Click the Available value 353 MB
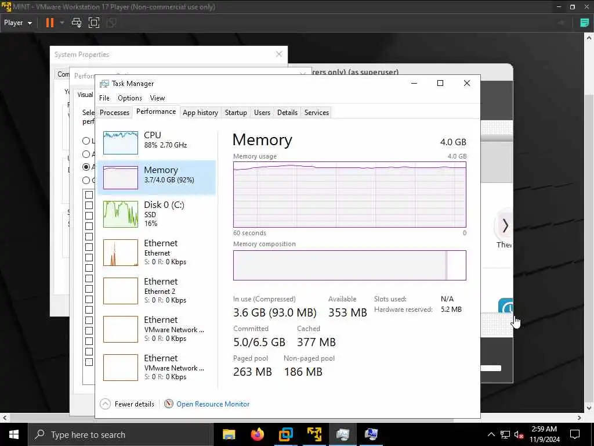This screenshot has height=446, width=594. pos(347,312)
